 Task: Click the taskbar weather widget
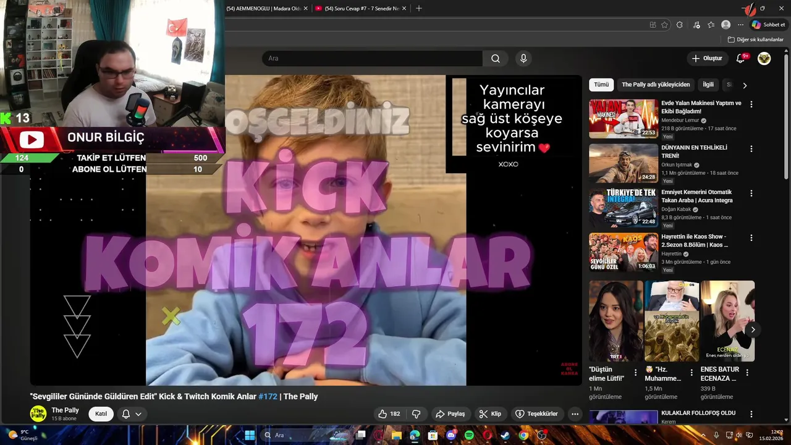[23, 435]
